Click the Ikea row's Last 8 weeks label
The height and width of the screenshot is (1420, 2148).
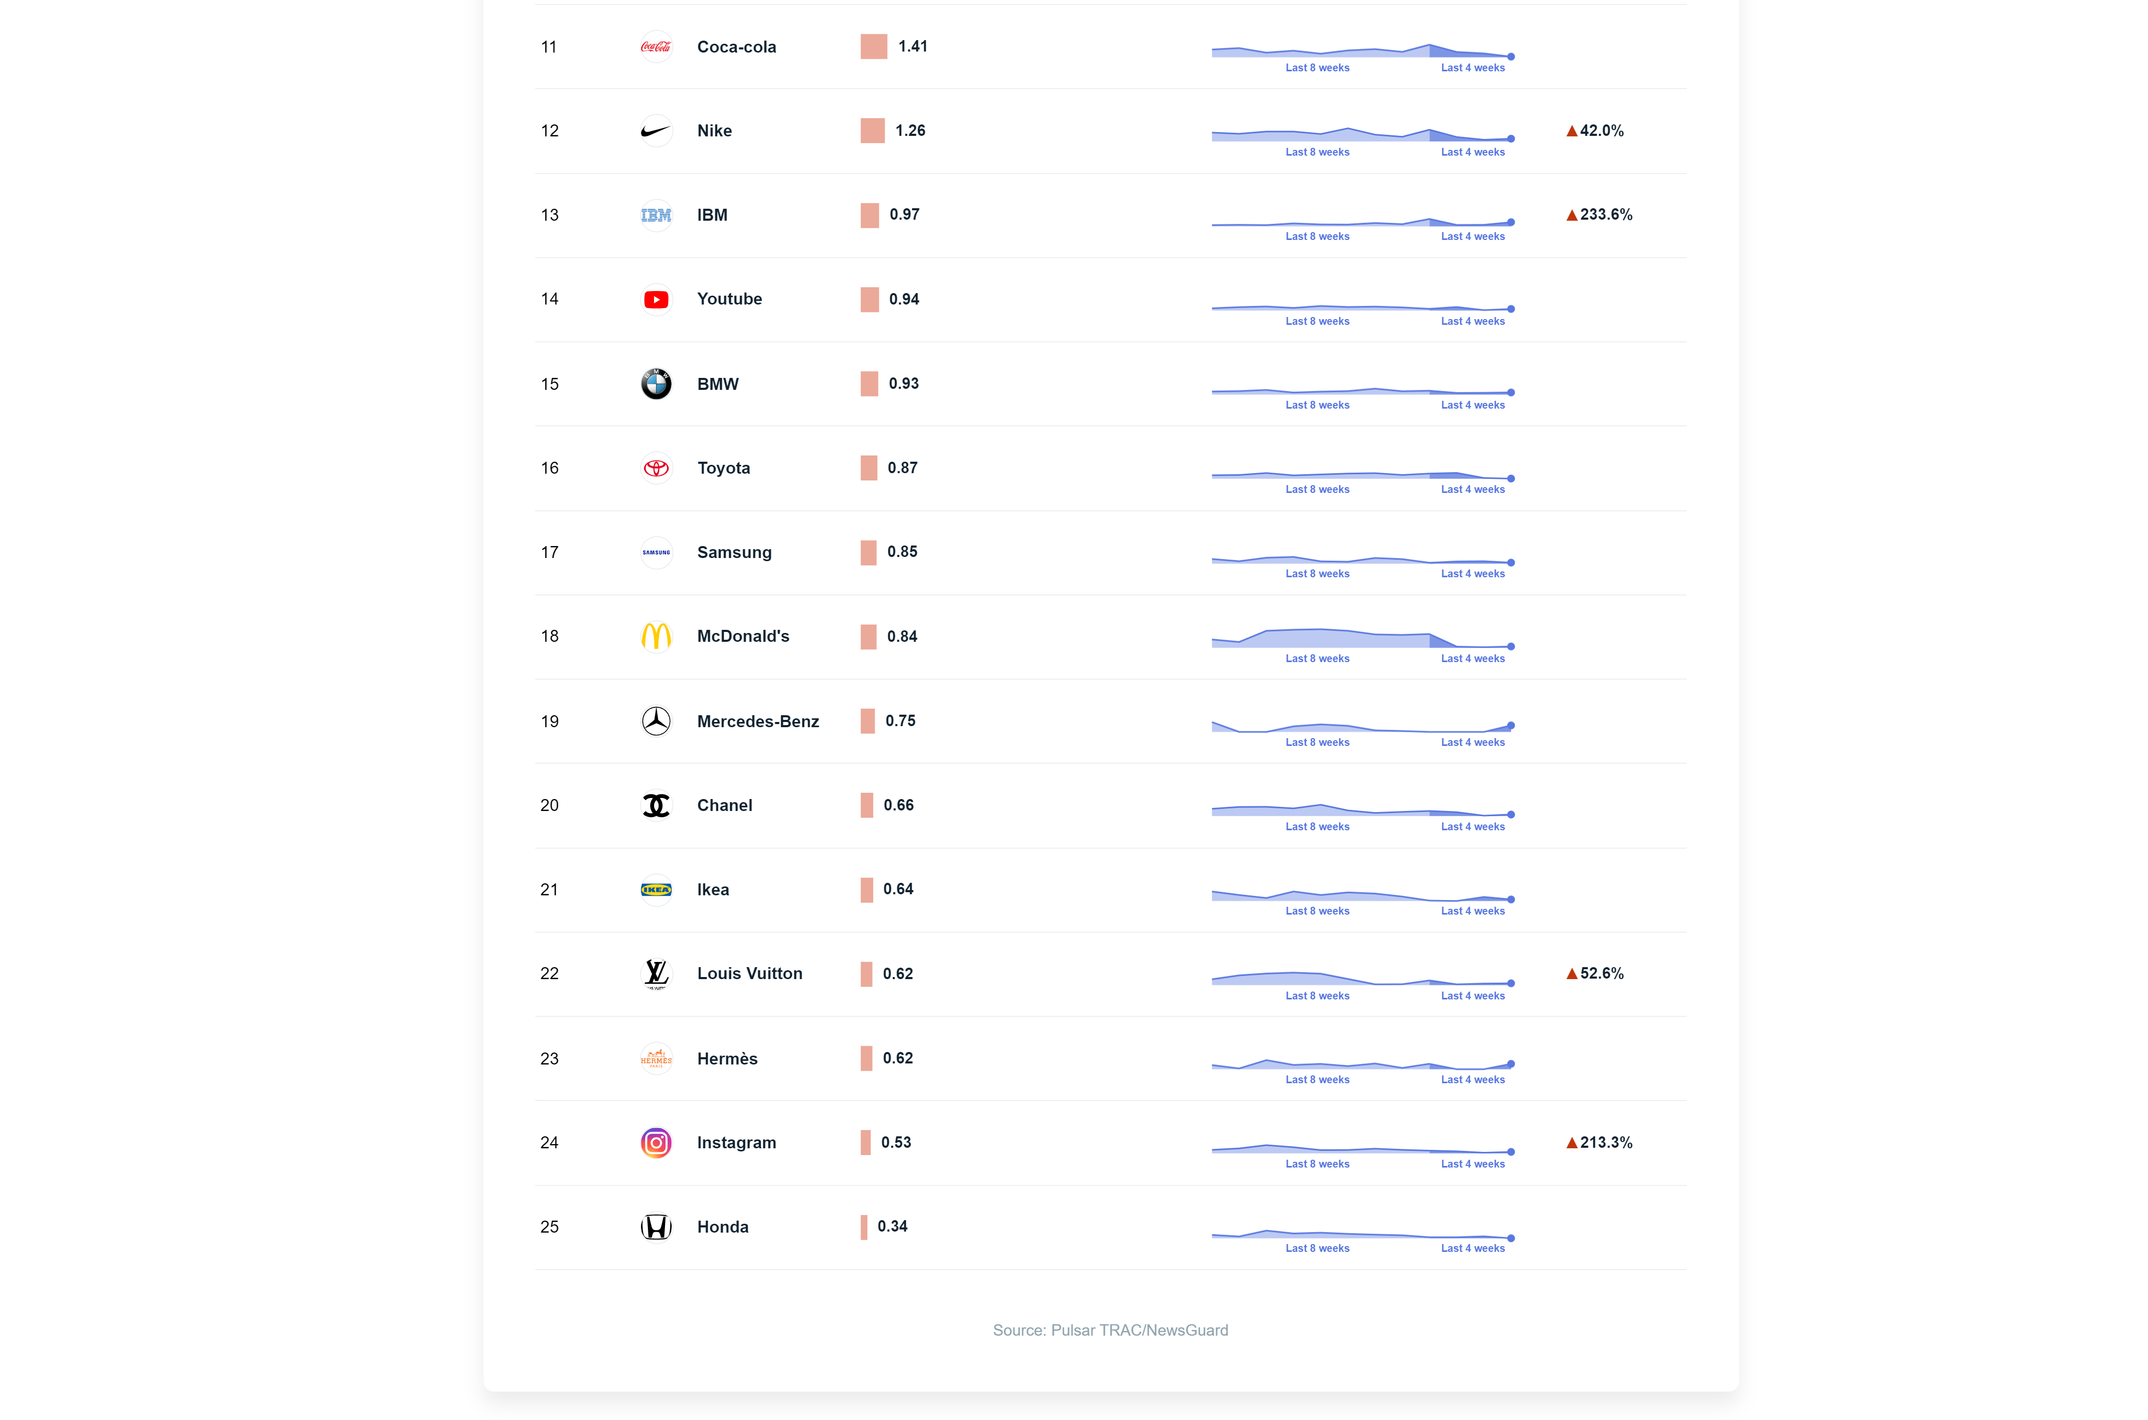point(1317,911)
